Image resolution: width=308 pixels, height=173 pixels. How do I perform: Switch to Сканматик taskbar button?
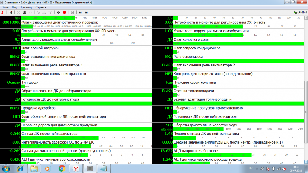(90, 169)
